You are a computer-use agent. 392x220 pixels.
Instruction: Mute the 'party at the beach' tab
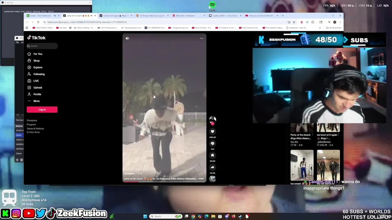tap(91, 16)
